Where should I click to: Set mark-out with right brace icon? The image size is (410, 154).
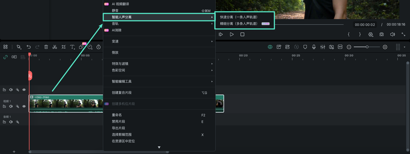point(360,34)
